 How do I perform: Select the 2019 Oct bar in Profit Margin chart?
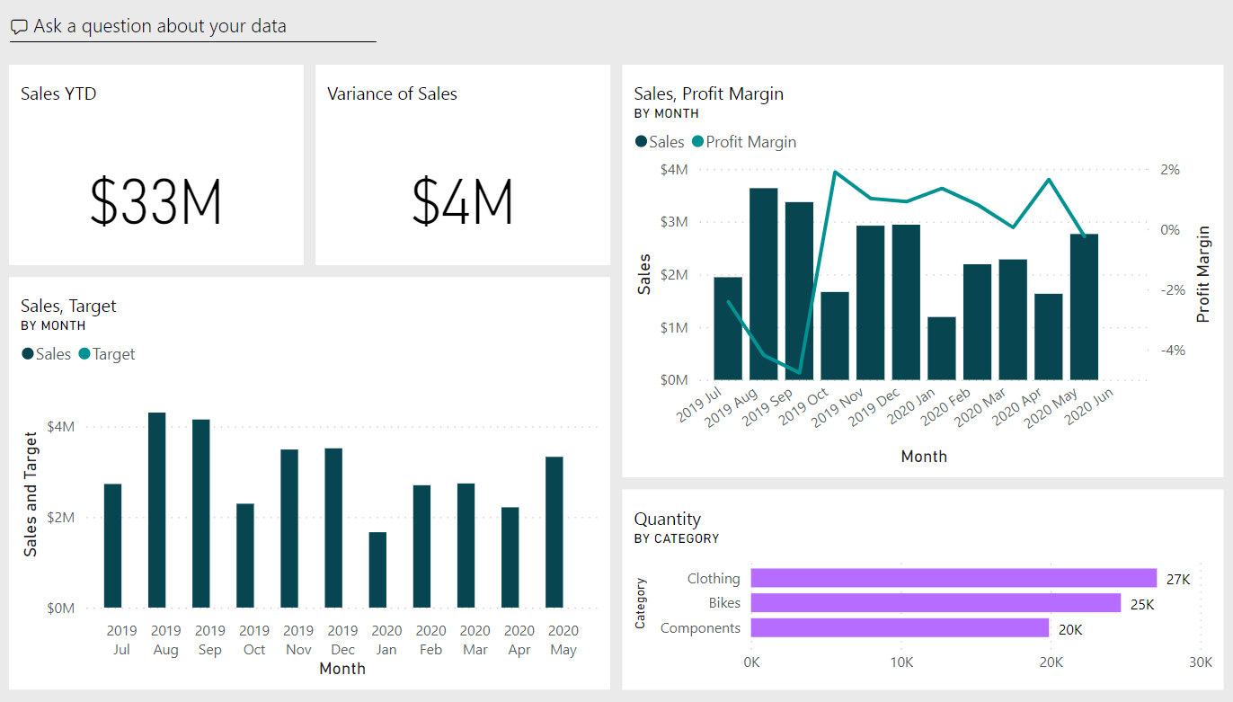pos(835,335)
